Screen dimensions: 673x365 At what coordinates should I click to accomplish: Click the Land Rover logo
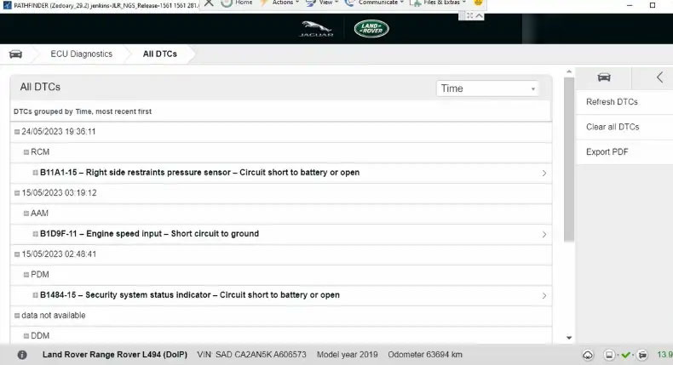tap(371, 29)
